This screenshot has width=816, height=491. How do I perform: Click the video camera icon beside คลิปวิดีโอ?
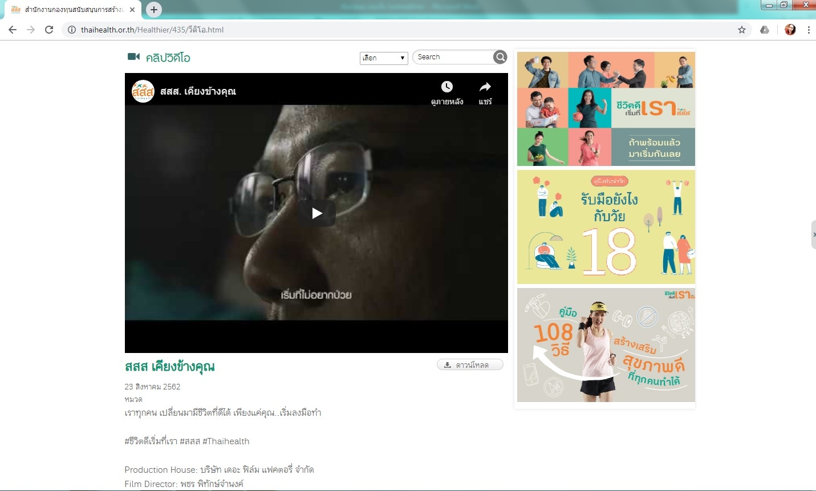point(133,56)
